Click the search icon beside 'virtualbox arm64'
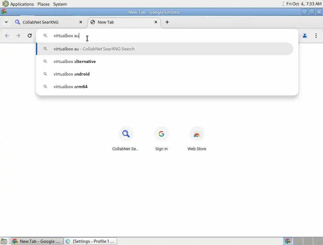Viewport: 323px width, 245px height. 45,87
